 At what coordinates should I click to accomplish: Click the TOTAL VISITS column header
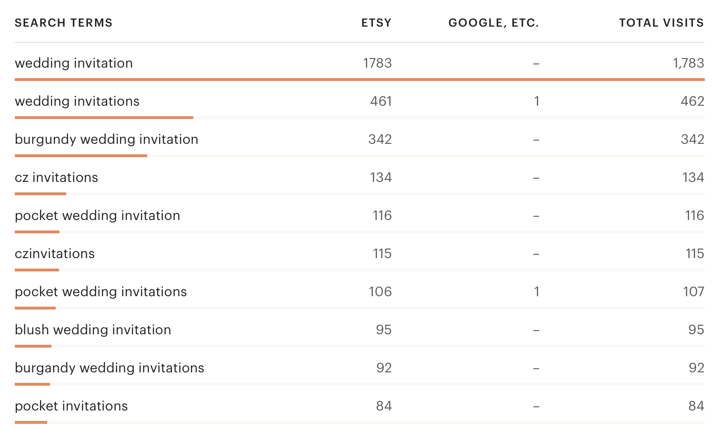(x=661, y=23)
